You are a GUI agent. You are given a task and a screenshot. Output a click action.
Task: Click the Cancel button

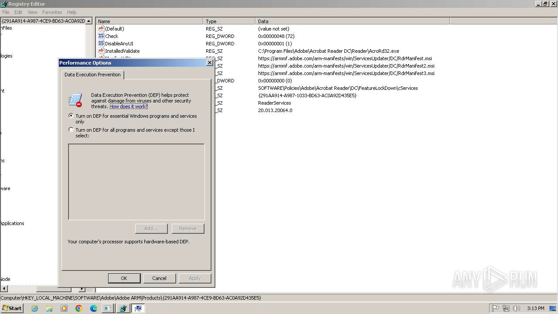click(x=159, y=278)
